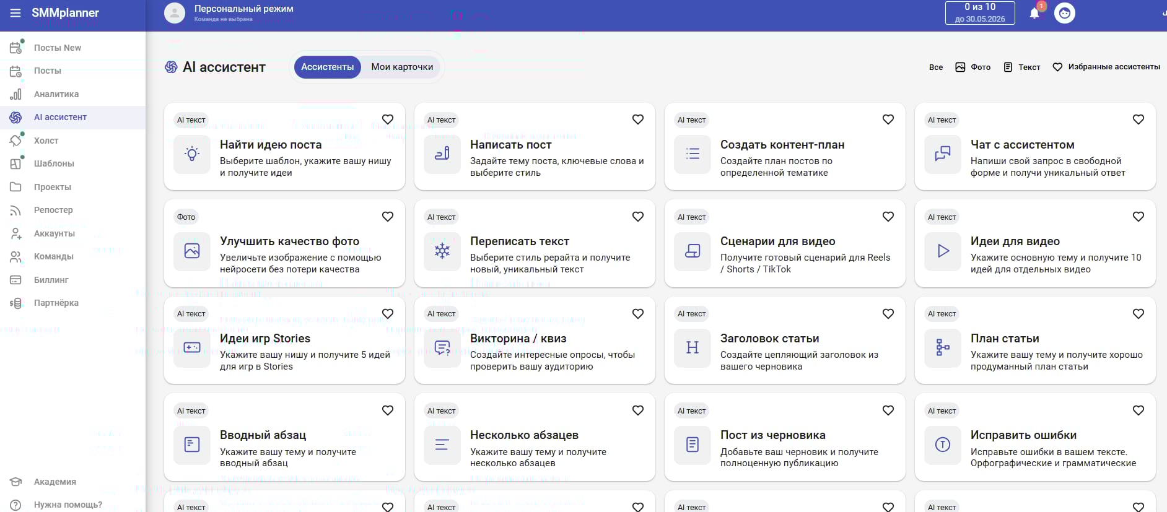Open the Пост из черновика assistant title
Viewport: 1167px width, 512px height.
[773, 435]
